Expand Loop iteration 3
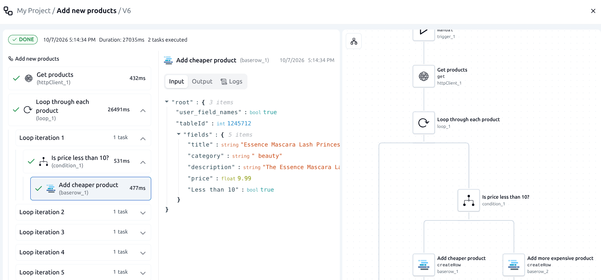601x280 pixels. tap(143, 233)
